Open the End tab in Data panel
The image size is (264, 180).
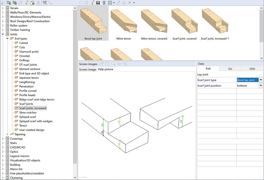[x=208, y=68]
